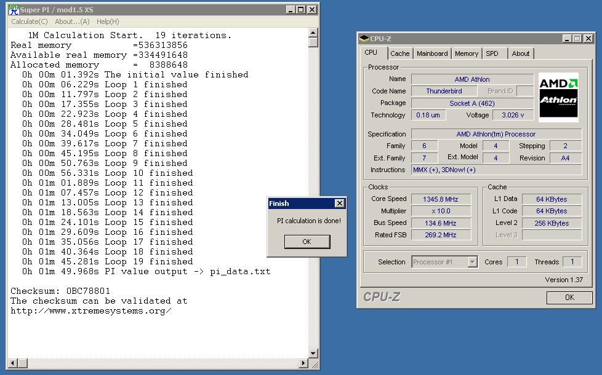Viewport: 602px width, 375px height.
Task: Close the Finish dialog with X
Action: (x=339, y=203)
